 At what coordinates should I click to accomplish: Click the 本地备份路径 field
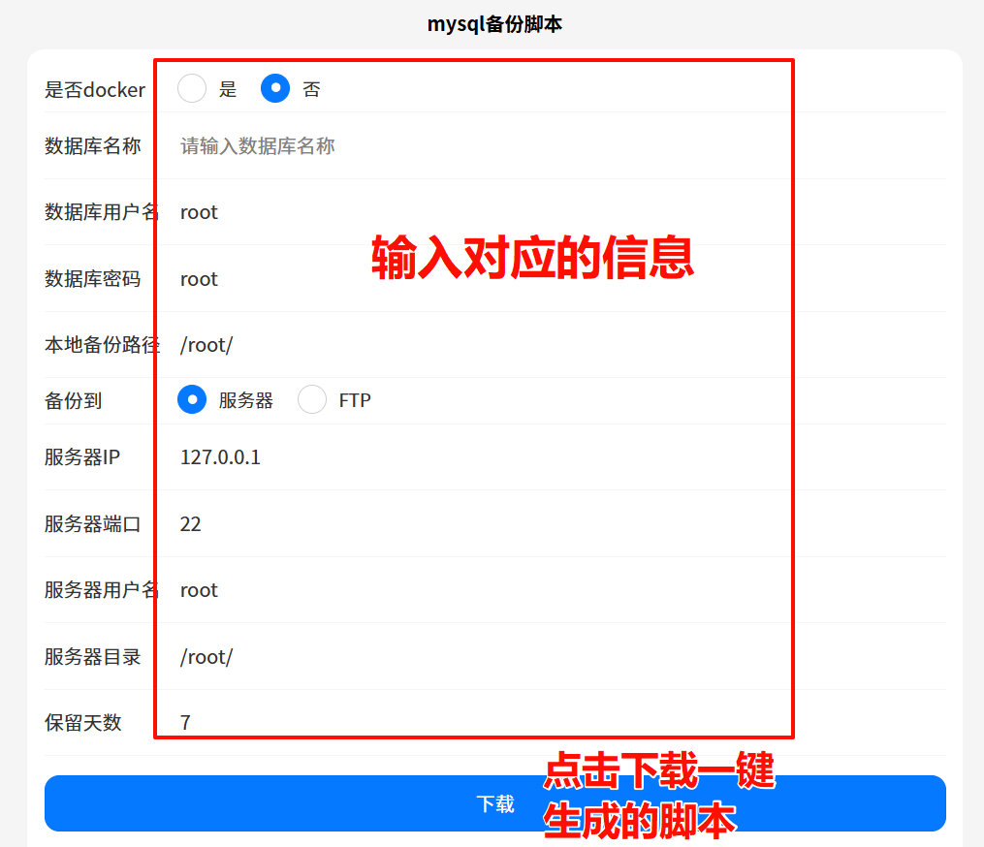pyautogui.click(x=563, y=345)
